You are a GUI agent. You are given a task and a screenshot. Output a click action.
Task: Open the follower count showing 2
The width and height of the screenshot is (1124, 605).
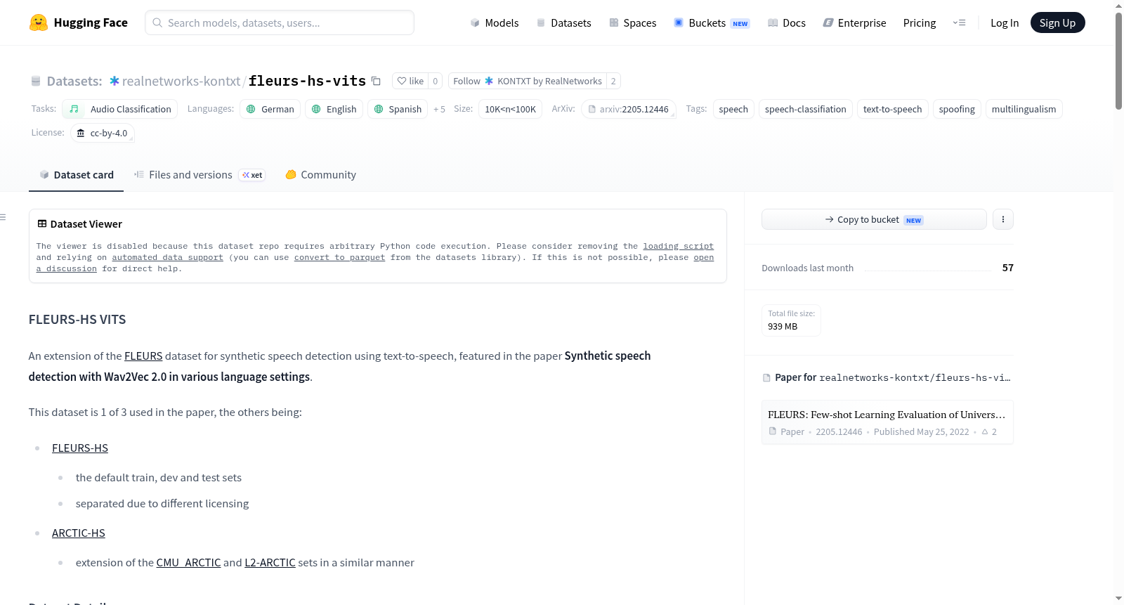click(x=613, y=81)
